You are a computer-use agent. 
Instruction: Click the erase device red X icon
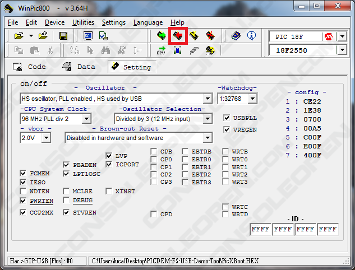coord(210,36)
